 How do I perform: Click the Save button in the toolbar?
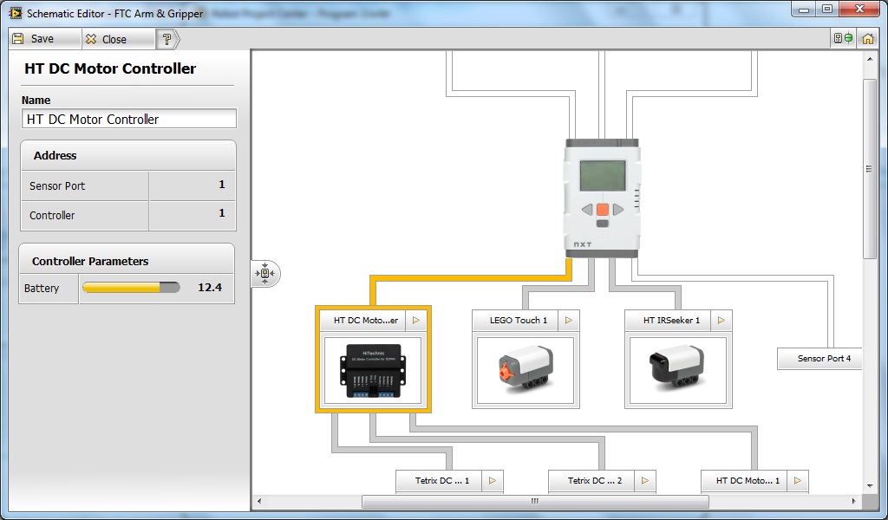(34, 39)
